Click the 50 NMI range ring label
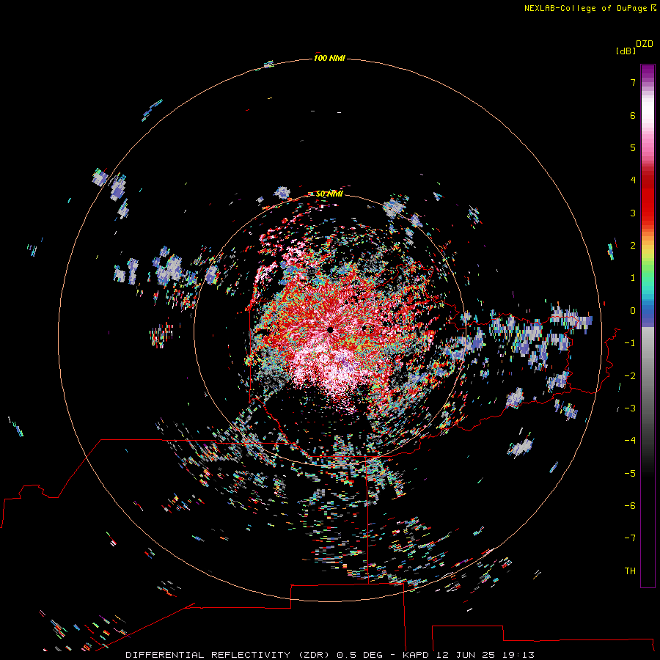Viewport: 660px width, 660px height. [329, 194]
